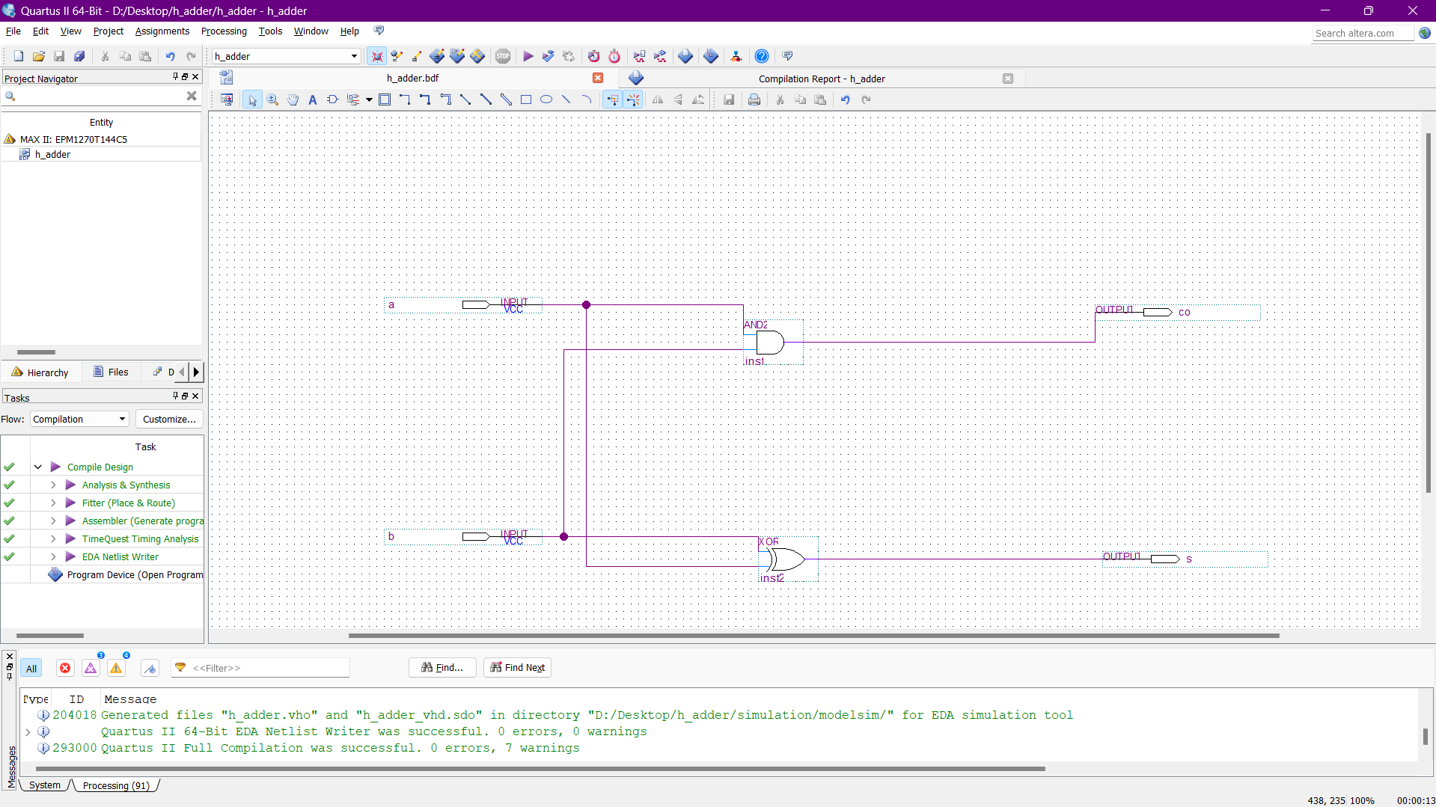Open the Symbol tool gate icon

pos(333,99)
